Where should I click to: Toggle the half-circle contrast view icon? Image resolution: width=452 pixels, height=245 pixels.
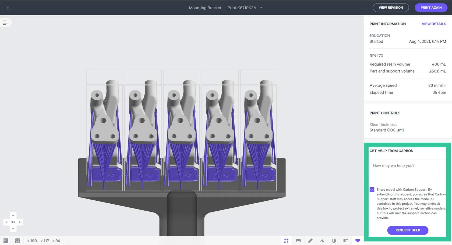(334, 241)
